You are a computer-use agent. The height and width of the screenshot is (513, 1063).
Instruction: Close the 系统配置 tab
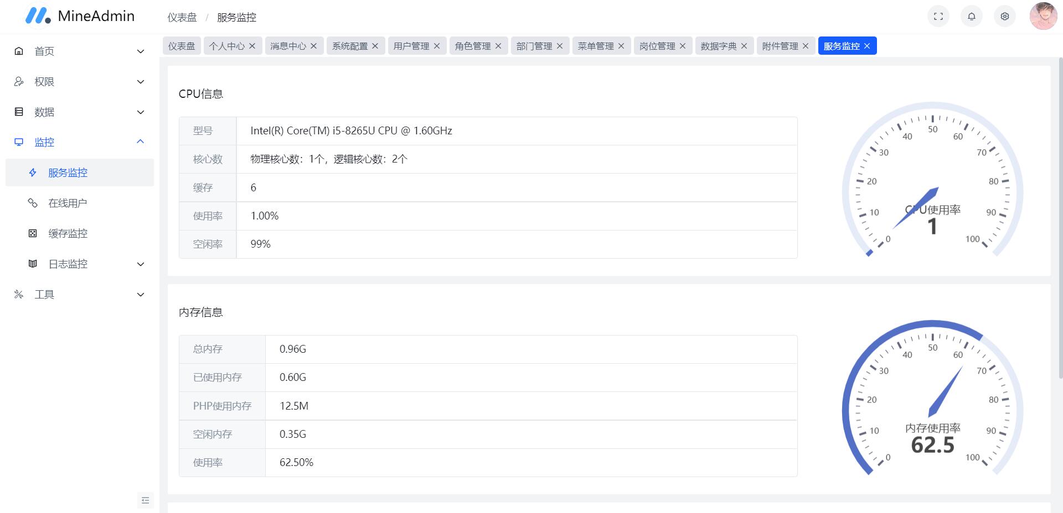375,46
